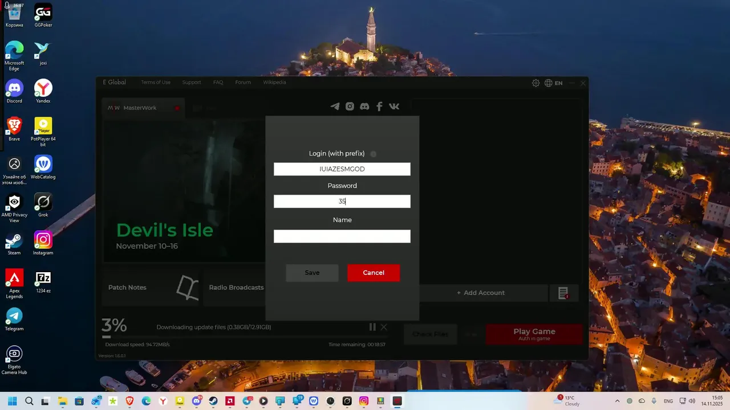Open the AMD Software taskbar icon
The image size is (730, 410).
(x=229, y=401)
